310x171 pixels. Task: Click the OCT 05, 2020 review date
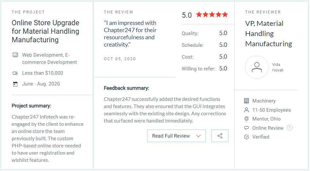coord(120,59)
